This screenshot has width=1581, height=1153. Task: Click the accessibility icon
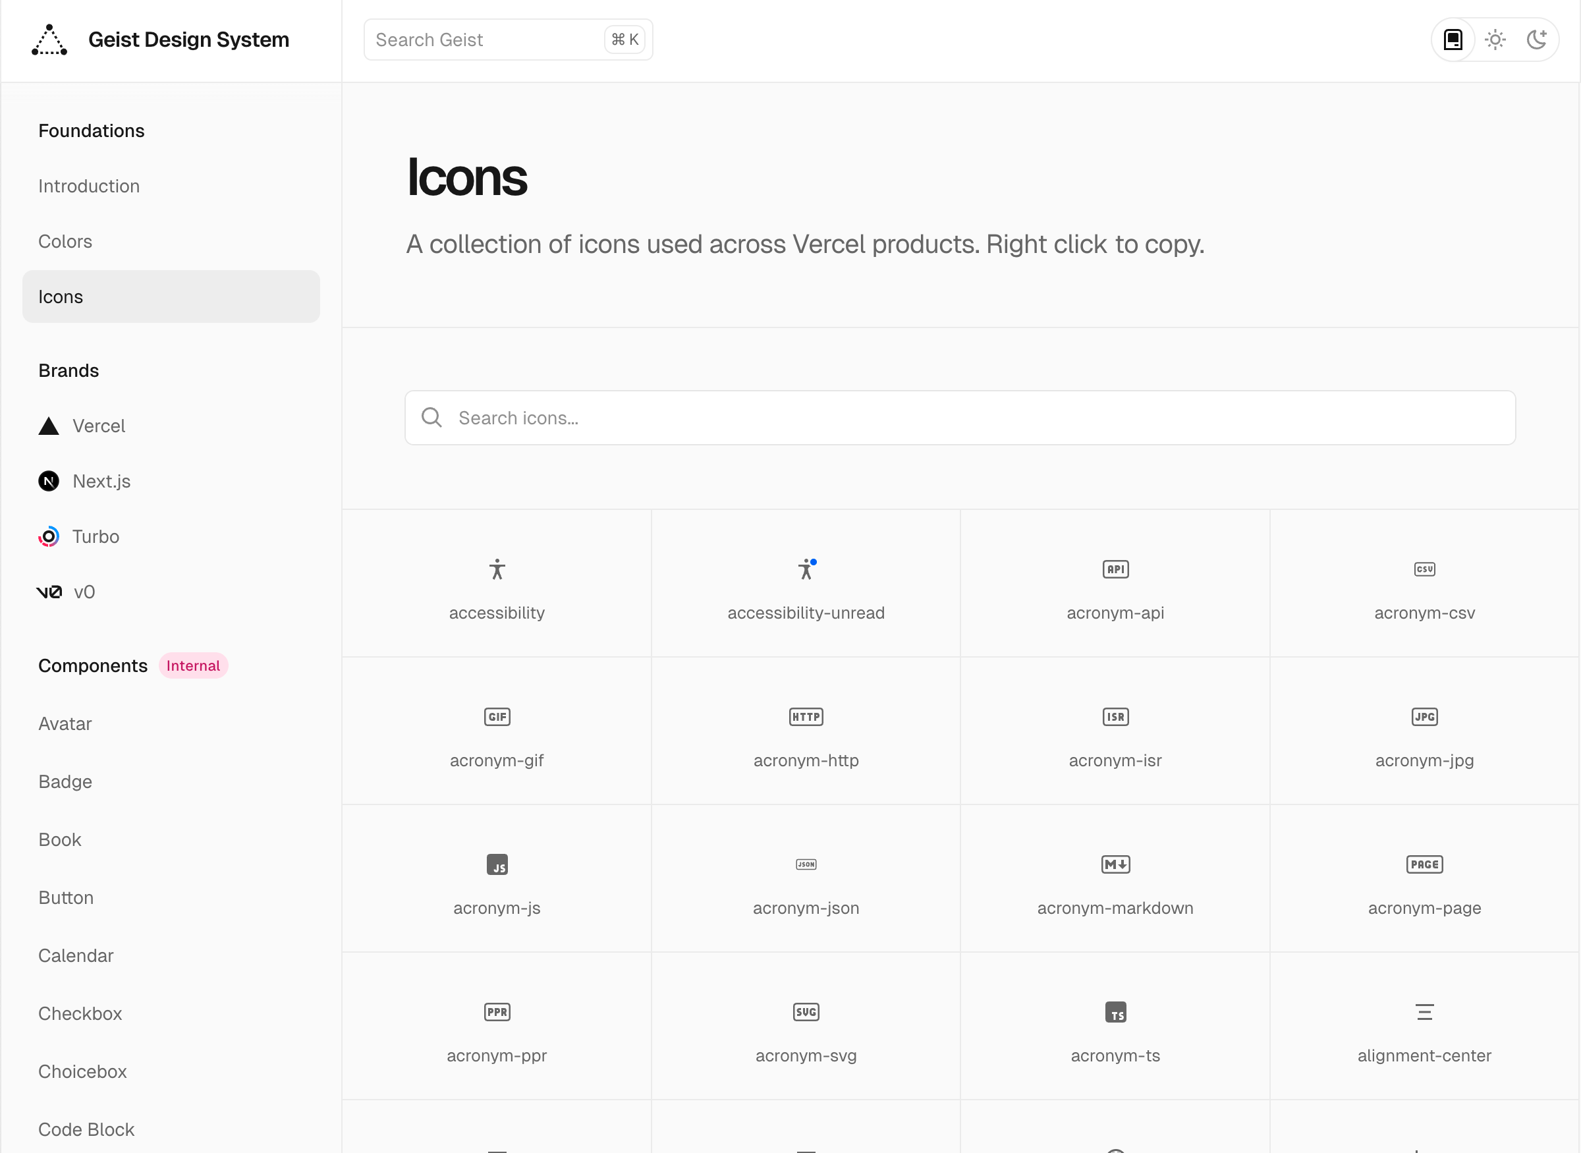point(496,569)
